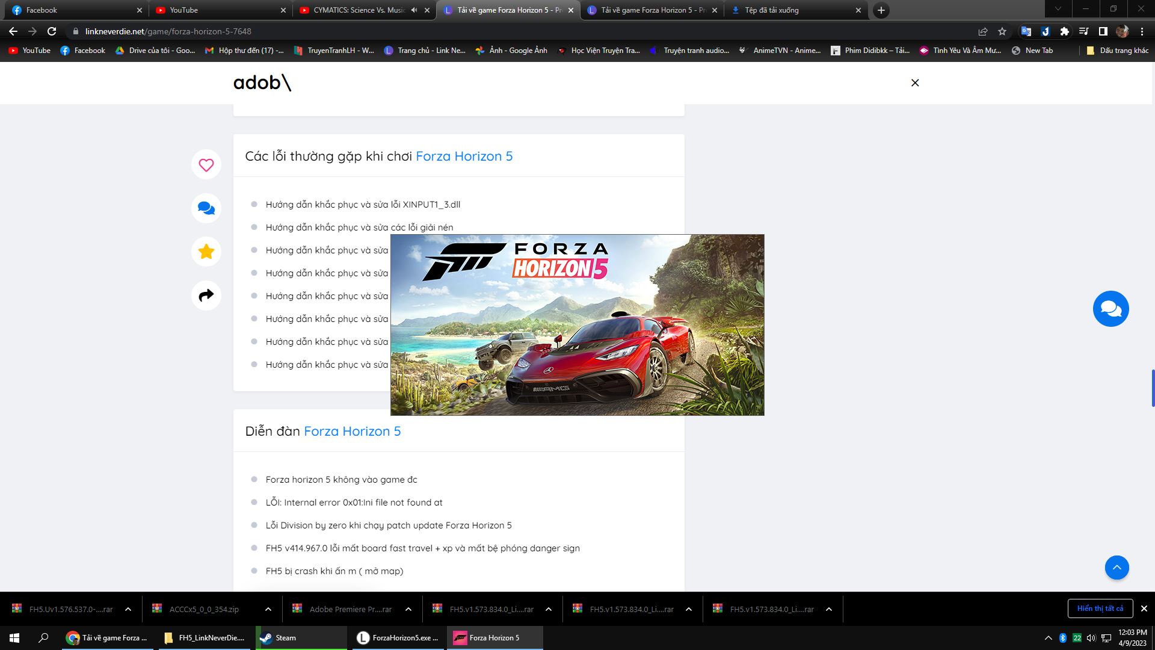Select the YouTube browser tab
Viewport: 1155px width, 650px height.
click(x=217, y=10)
